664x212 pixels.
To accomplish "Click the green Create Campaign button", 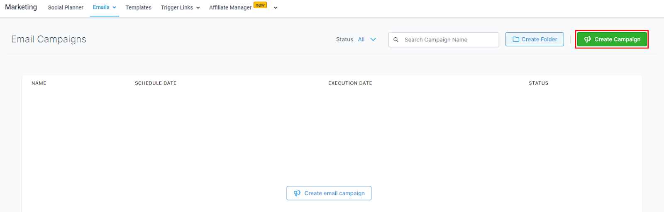I will tap(612, 39).
